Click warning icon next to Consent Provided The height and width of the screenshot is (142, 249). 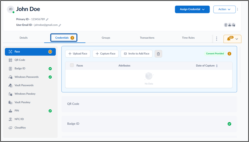[x=229, y=54]
